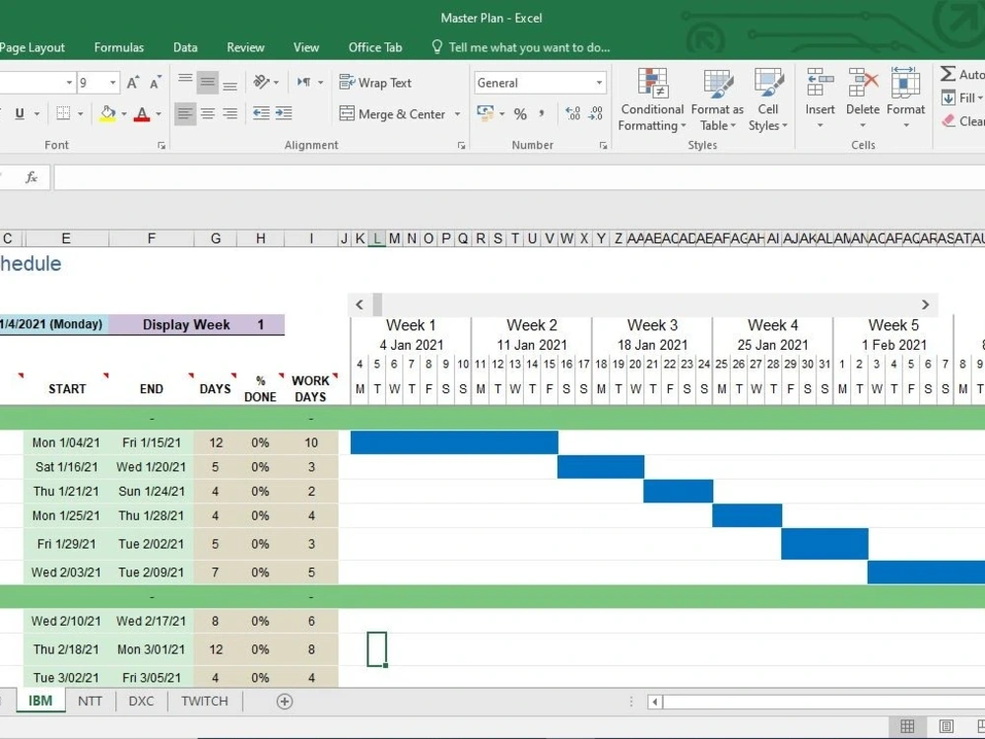Click the Increase Indent icon
This screenshot has height=739, width=985.
[284, 113]
